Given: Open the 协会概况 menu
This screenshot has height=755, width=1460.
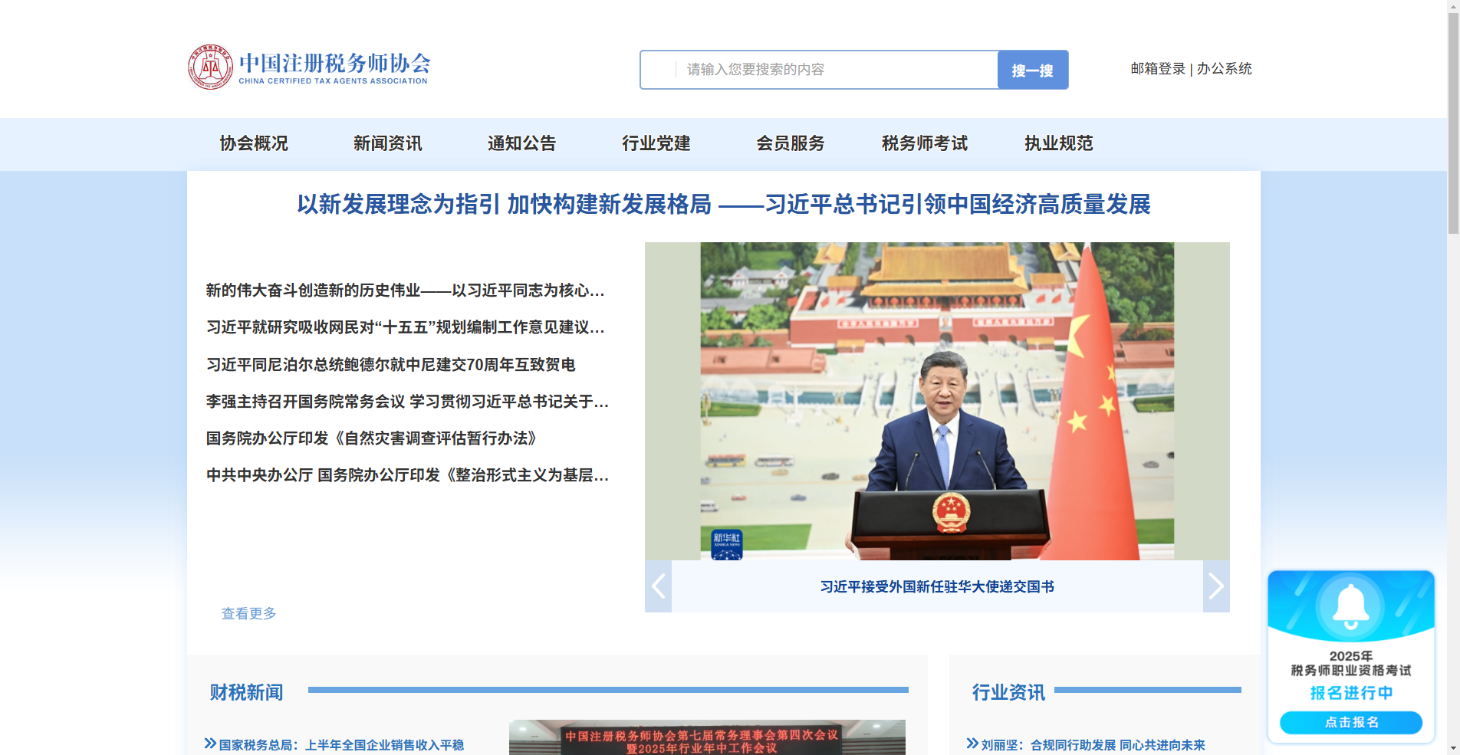Looking at the screenshot, I should (253, 143).
